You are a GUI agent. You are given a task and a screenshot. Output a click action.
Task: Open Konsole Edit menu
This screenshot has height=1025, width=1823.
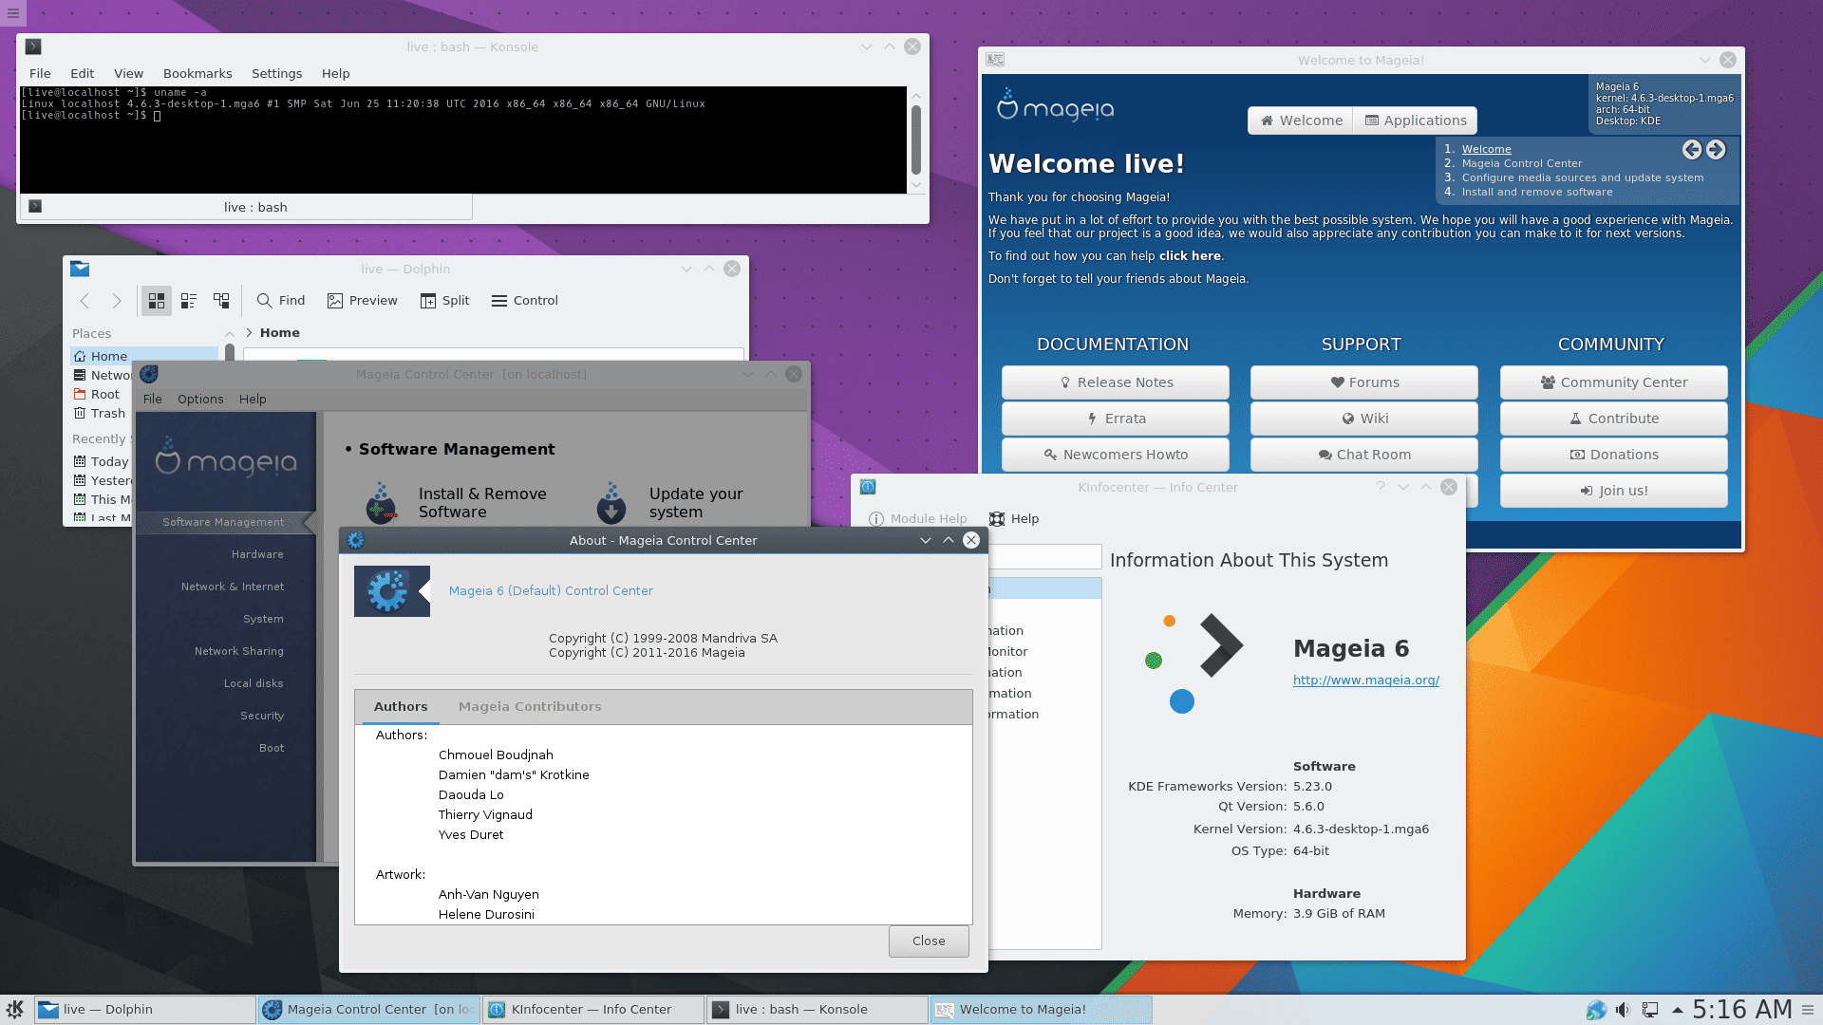83,74
